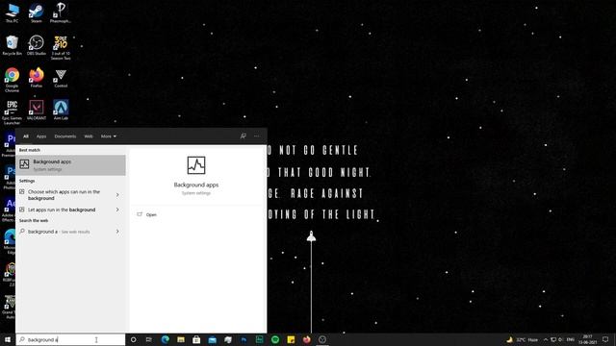This screenshot has height=346, width=616.
Task: Open 3 out of 10 Season Two shortcut
Action: [61, 47]
